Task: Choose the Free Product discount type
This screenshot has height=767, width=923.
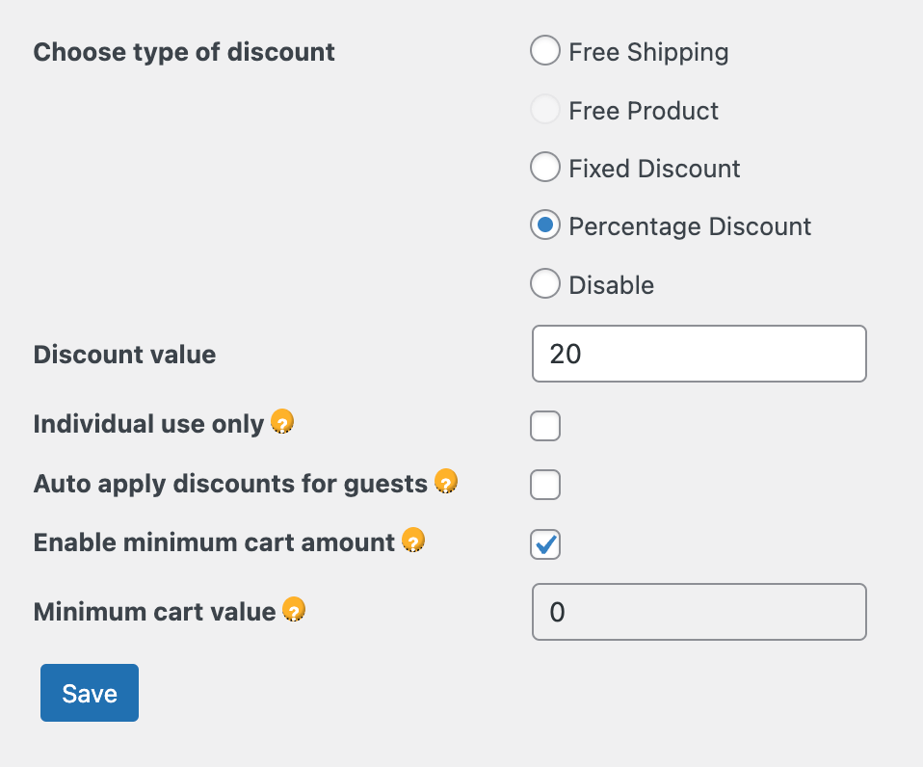Action: 545,109
